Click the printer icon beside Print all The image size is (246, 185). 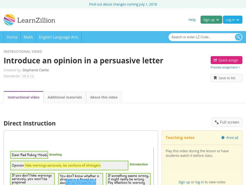click(x=223, y=138)
